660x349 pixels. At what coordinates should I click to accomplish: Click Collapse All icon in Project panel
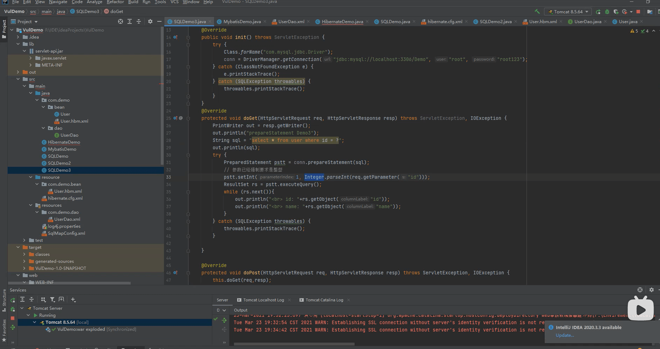coord(139,21)
